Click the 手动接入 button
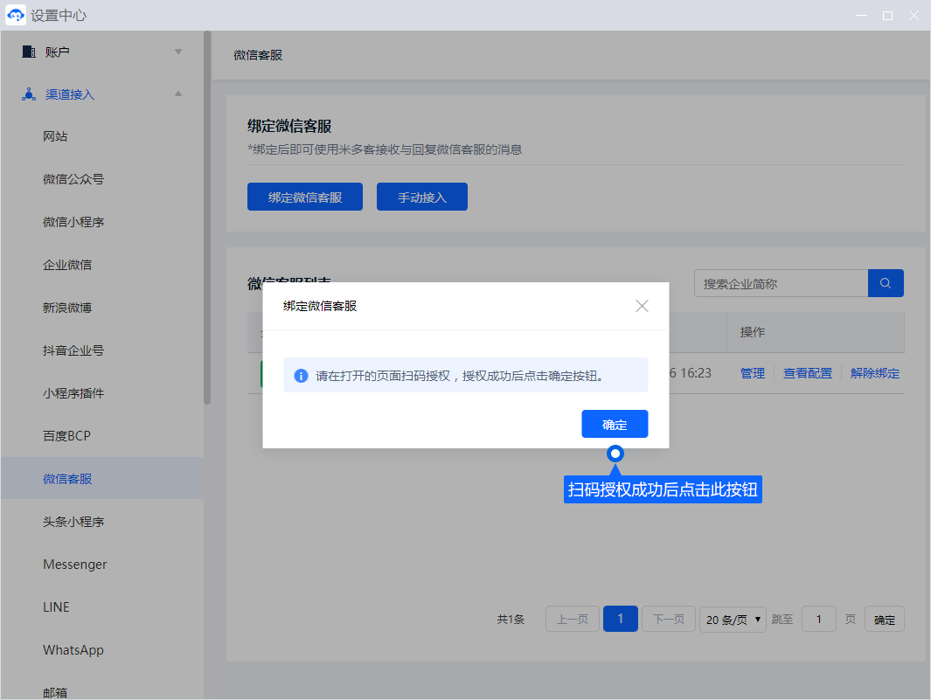The height and width of the screenshot is (700, 931). point(422,198)
